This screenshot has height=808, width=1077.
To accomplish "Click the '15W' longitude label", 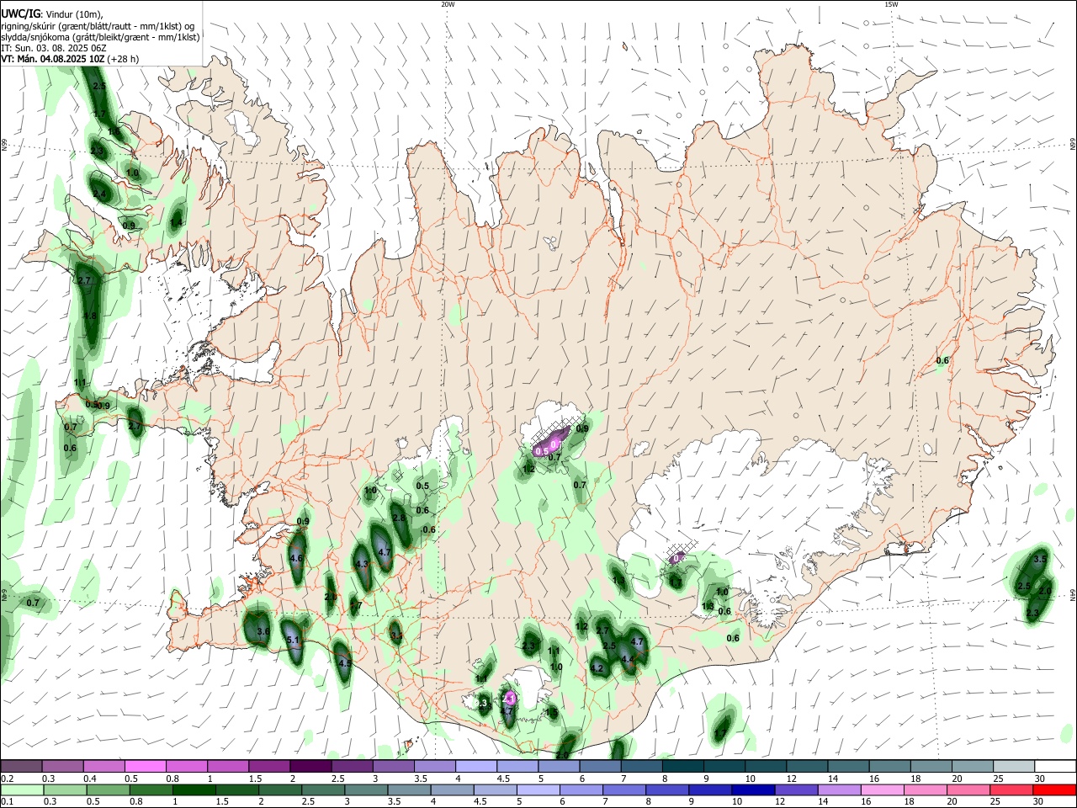I will pos(892,4).
